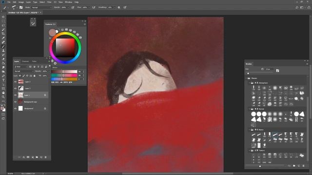The height and width of the screenshot is (175, 312).
Task: Switch to the Channels tab
Action: (x=25, y=61)
